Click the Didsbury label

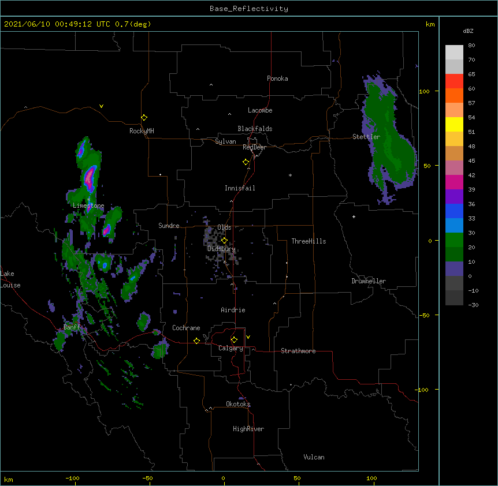[x=221, y=249]
